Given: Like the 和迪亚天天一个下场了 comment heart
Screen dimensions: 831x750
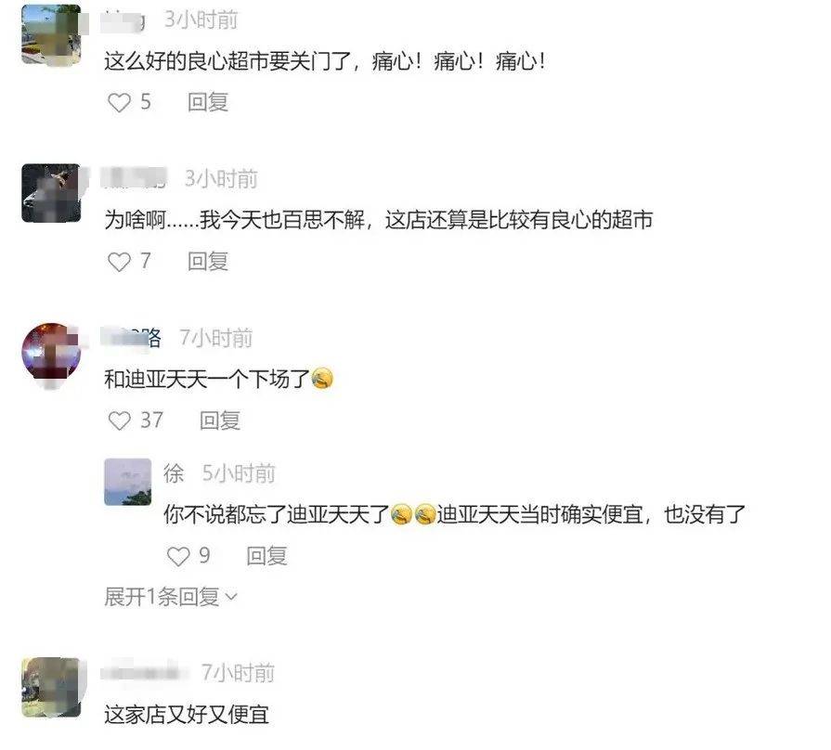Looking at the screenshot, I should [x=119, y=420].
